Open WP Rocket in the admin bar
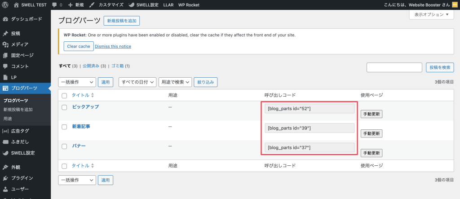460x199 pixels. coord(189,5)
